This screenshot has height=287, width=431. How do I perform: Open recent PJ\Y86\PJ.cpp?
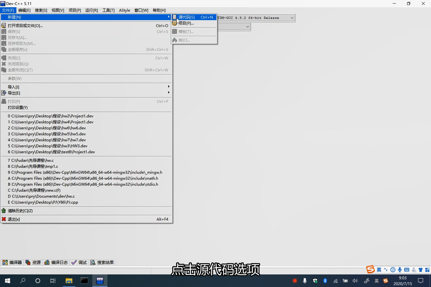86,202
